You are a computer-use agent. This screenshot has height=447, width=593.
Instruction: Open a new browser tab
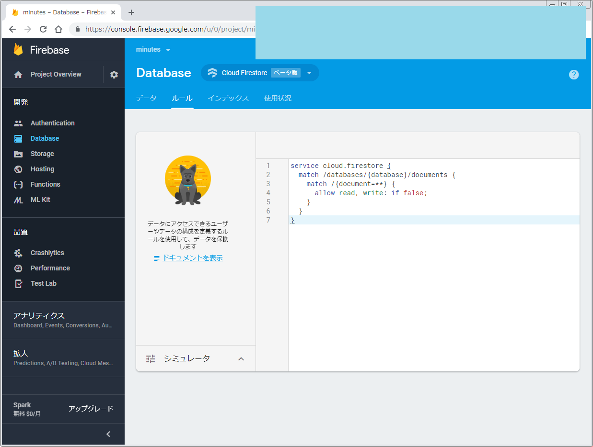[131, 12]
